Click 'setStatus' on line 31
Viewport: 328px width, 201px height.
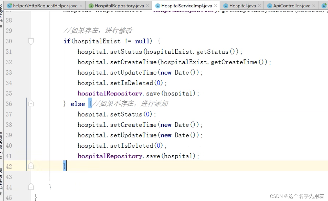coord(126,51)
